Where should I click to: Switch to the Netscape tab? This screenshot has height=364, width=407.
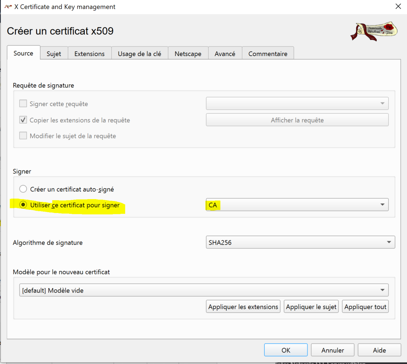click(x=188, y=54)
